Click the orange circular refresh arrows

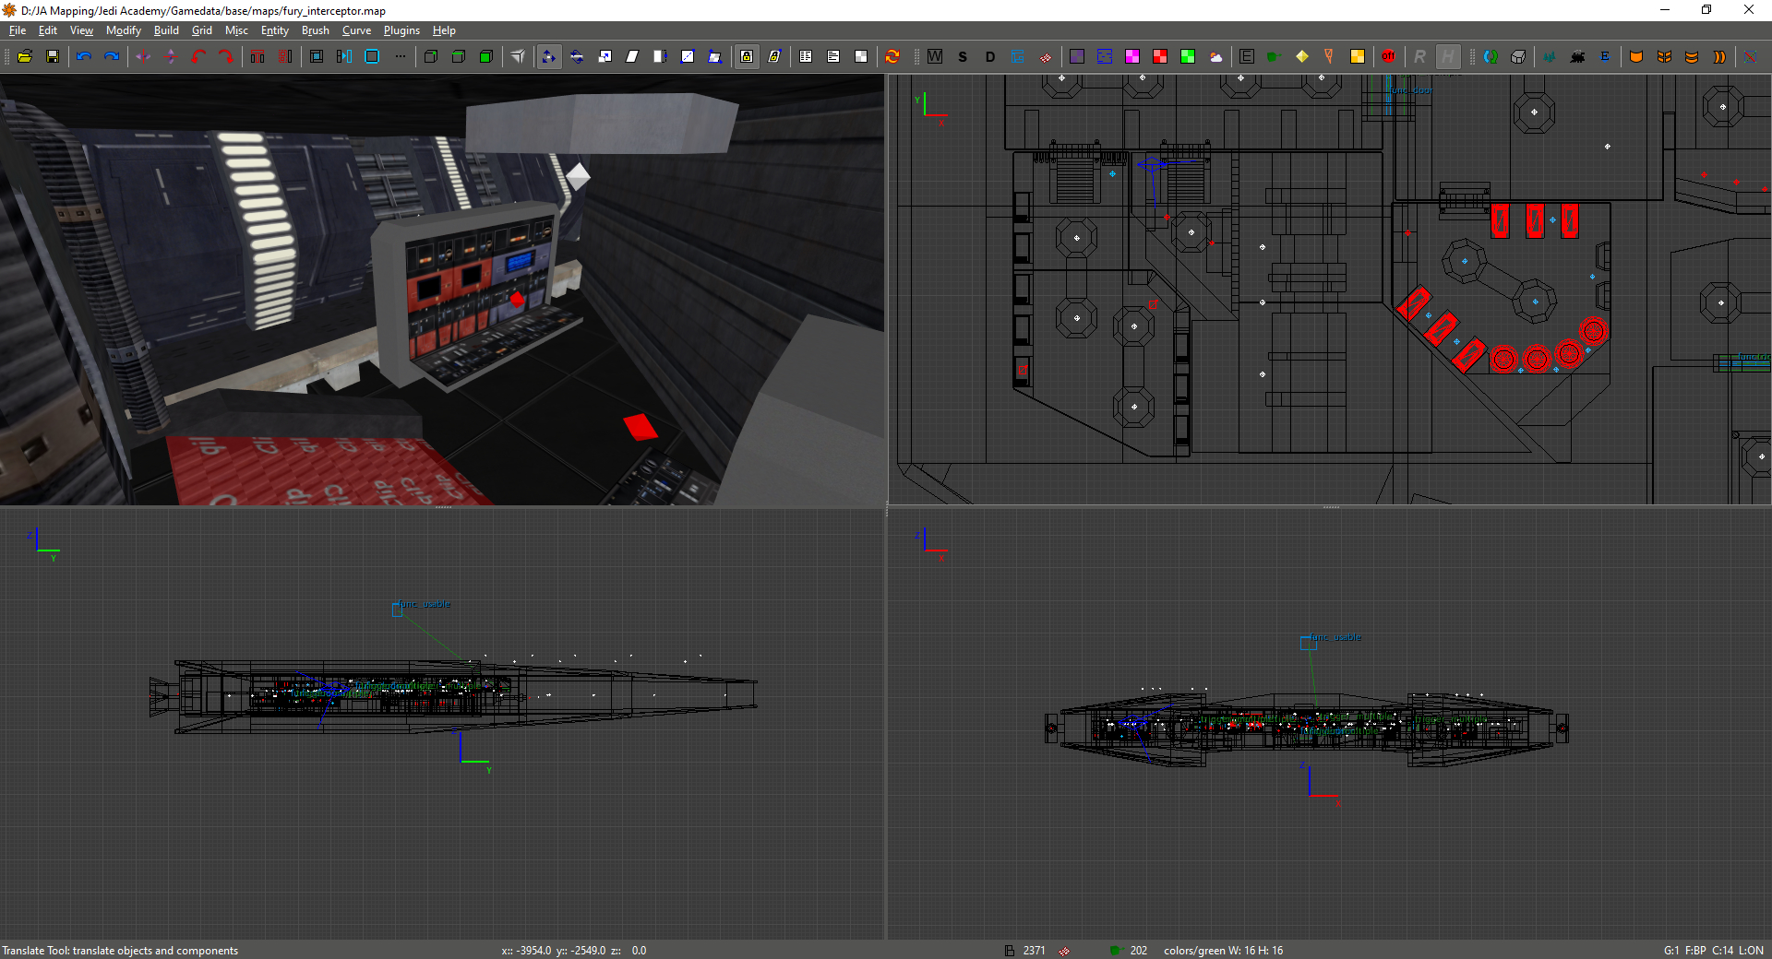point(892,56)
